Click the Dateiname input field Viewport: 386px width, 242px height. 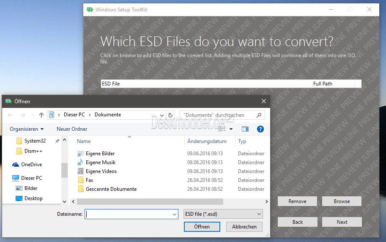coord(129,214)
